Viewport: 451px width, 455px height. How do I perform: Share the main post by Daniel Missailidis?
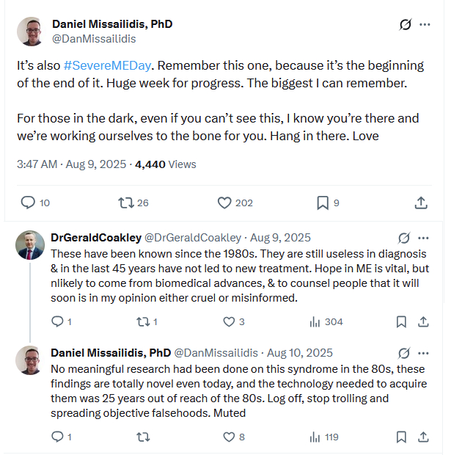(422, 203)
